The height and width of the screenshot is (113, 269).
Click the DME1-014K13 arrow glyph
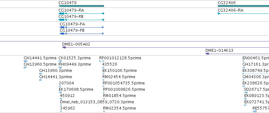point(207,54)
